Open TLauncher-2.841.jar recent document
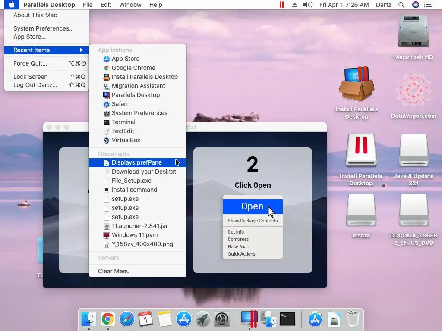 coord(138,226)
